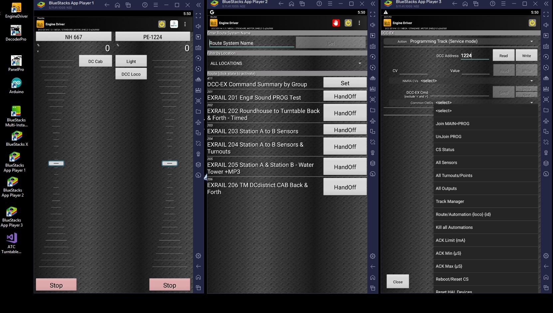Open PanelPro desktop shortcut

click(x=16, y=64)
